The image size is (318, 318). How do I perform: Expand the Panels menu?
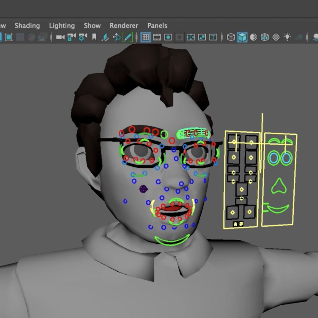tap(157, 26)
